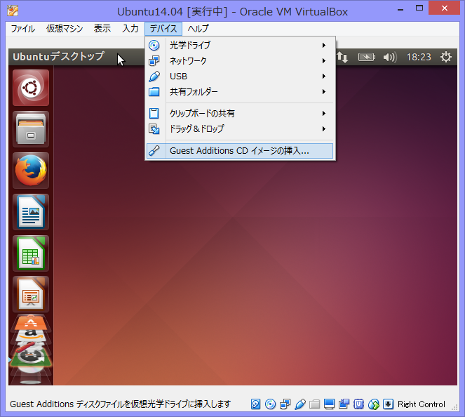Click the wrench icon beside Guest Additions entry
This screenshot has width=465, height=417.
[154, 151]
